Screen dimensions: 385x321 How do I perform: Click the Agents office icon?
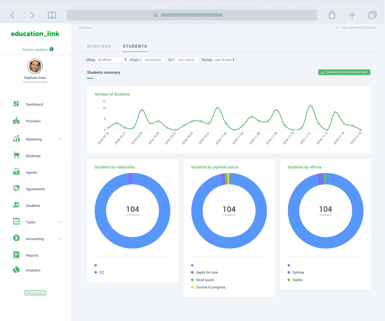point(16,172)
